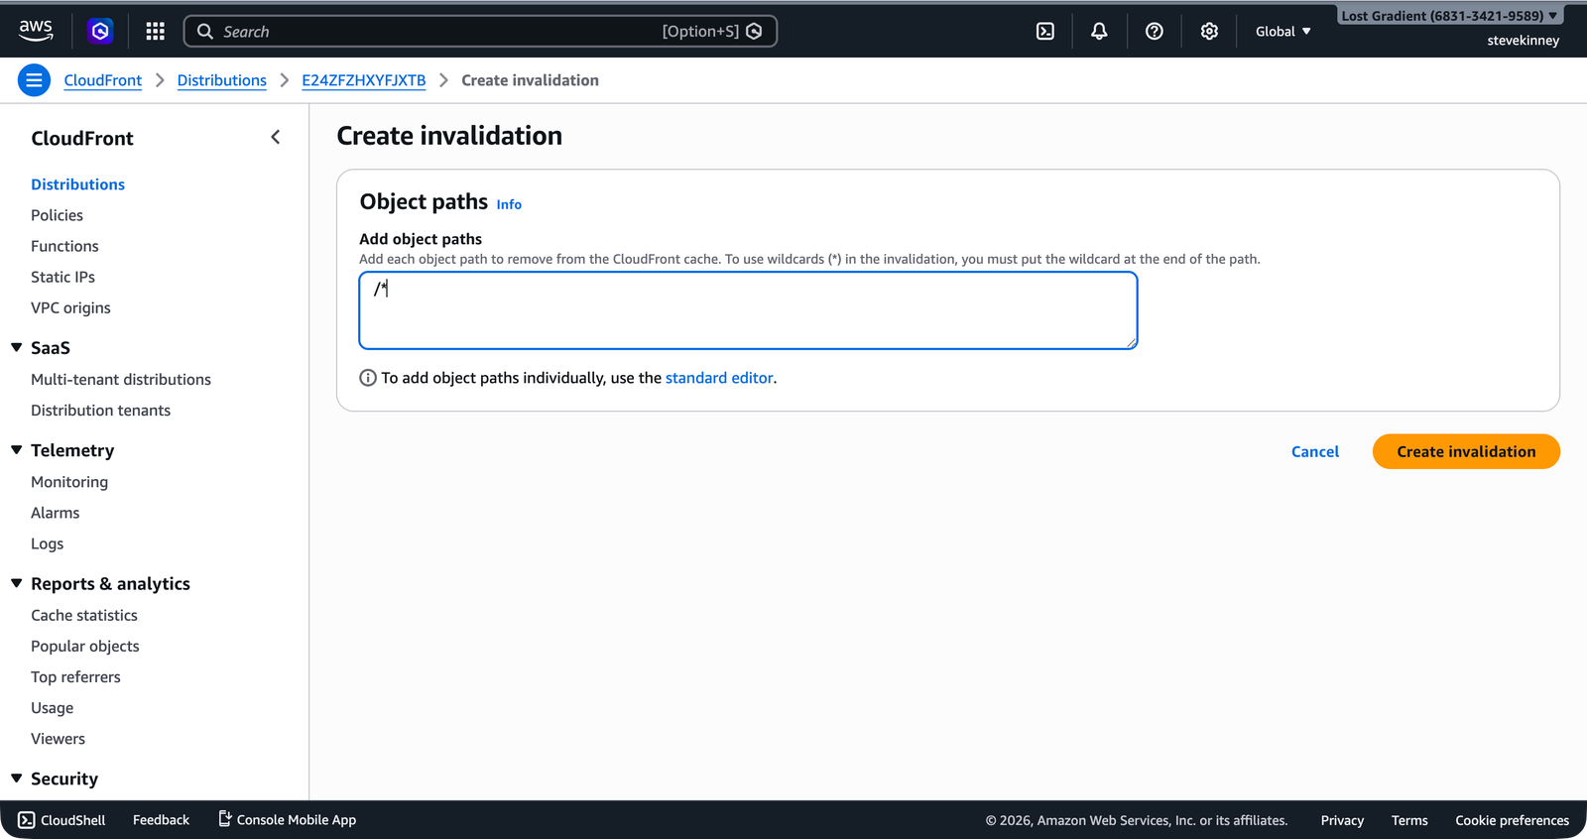Open the standard editor link
This screenshot has height=839, width=1587.
(719, 378)
